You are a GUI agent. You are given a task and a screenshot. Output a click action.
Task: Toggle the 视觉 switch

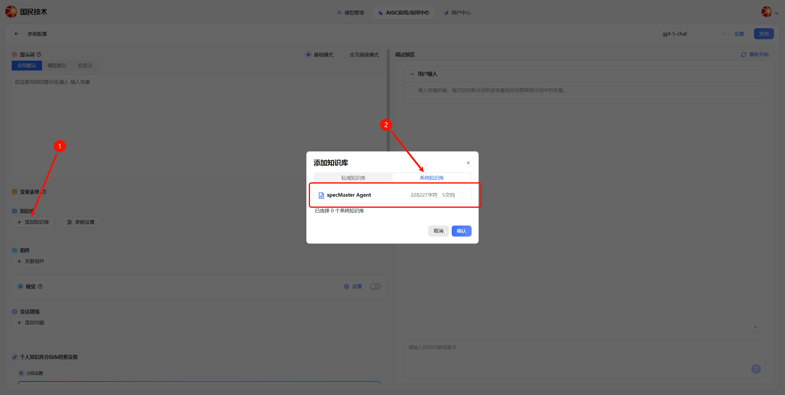(x=375, y=287)
